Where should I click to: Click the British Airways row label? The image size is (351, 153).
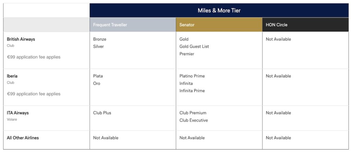[x=21, y=39]
